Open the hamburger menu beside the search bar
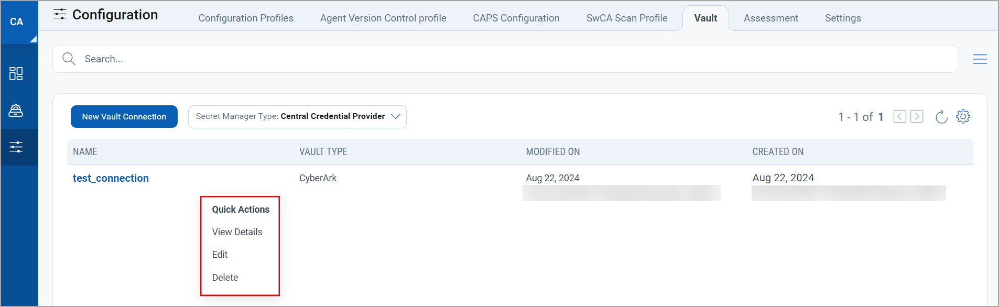This screenshot has height=307, width=999. 980,59
